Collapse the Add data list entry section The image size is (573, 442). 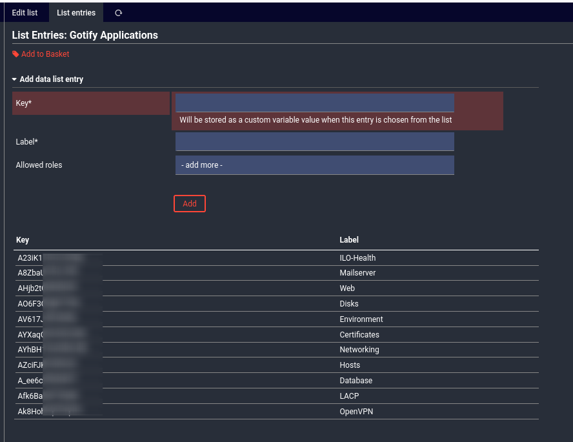[14, 79]
